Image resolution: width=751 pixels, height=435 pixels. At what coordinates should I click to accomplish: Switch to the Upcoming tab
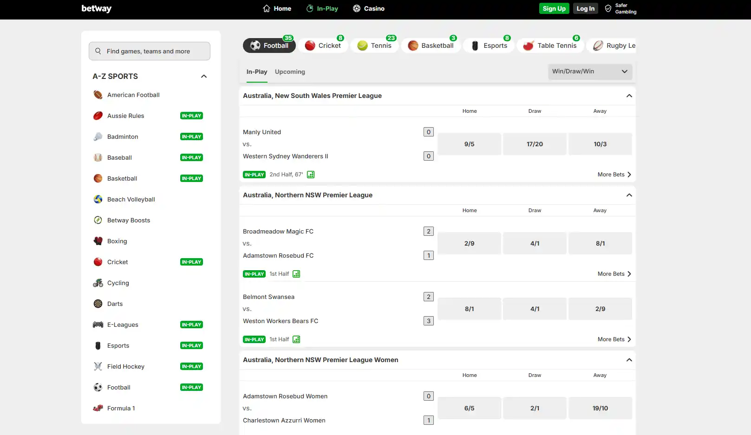point(290,72)
